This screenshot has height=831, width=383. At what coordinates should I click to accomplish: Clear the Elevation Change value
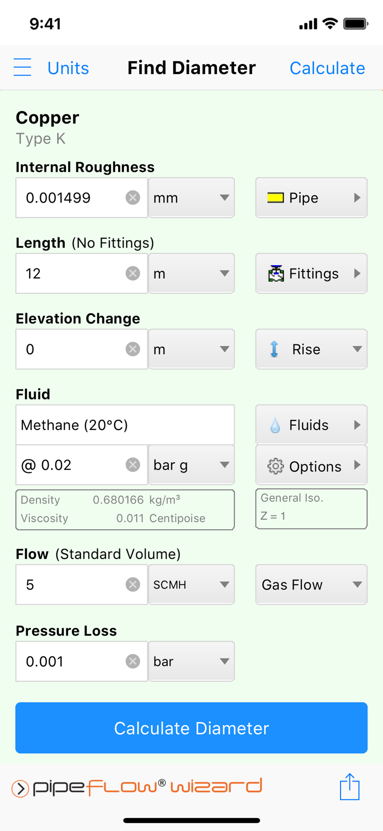133,349
